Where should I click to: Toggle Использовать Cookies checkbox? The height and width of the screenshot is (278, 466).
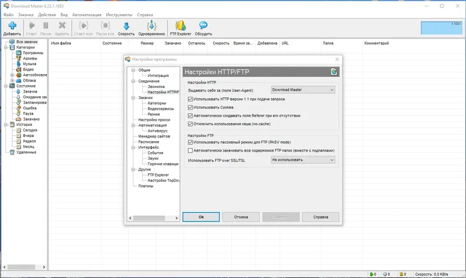point(190,107)
